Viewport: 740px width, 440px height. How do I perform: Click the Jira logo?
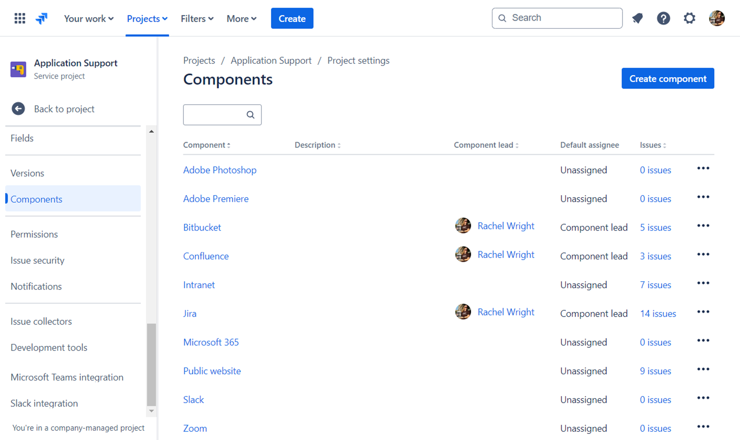[x=41, y=18]
